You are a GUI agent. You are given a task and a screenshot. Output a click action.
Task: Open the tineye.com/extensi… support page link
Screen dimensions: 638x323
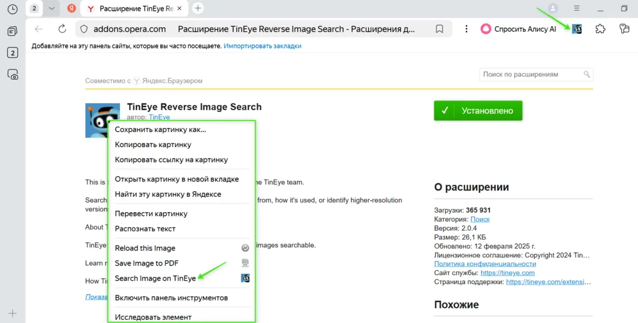coord(549,282)
